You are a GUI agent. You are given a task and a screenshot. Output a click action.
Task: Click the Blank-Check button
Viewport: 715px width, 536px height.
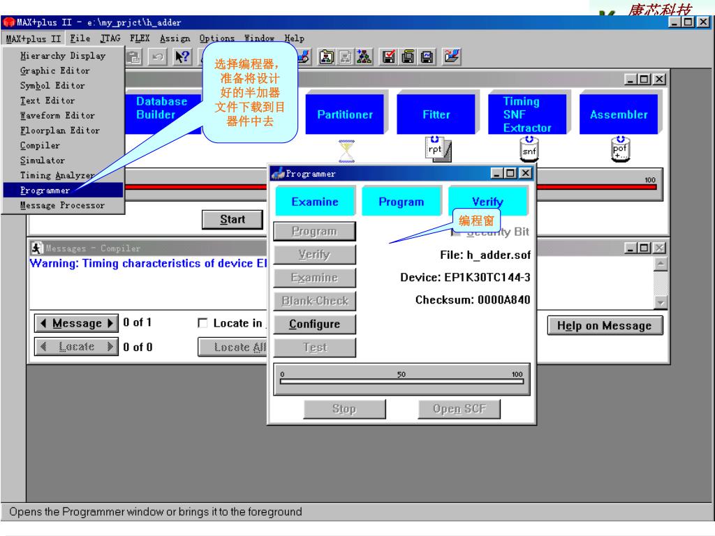(315, 301)
